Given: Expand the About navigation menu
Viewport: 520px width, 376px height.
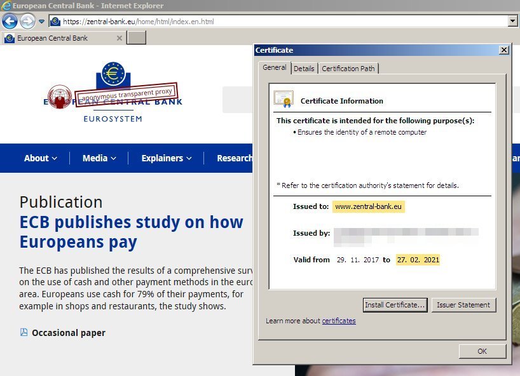Looking at the screenshot, I should pyautogui.click(x=41, y=158).
